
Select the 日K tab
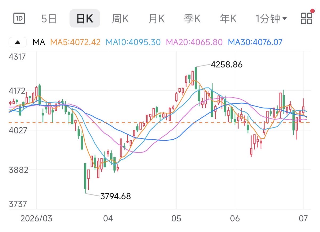click(x=85, y=19)
